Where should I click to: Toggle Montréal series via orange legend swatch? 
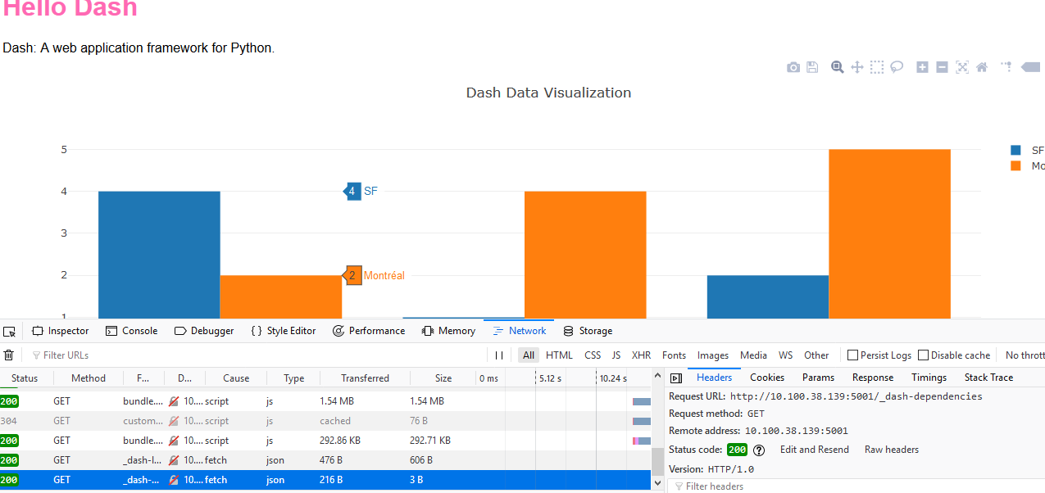1016,165
